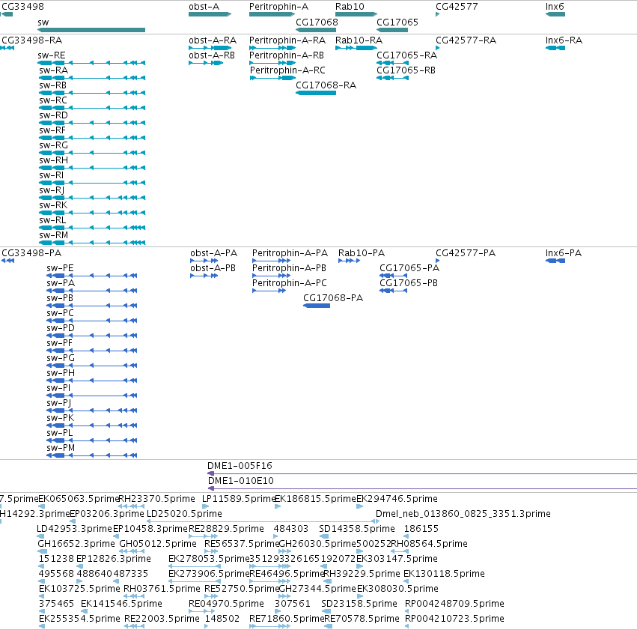This screenshot has height=630, width=637.
Task: Click EST RE22003.5prime
Action: click(x=162, y=618)
